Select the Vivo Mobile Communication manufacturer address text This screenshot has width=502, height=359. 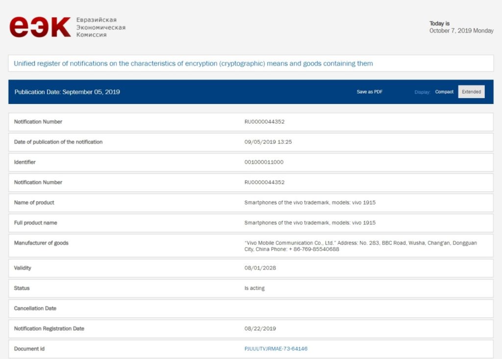tap(360, 246)
